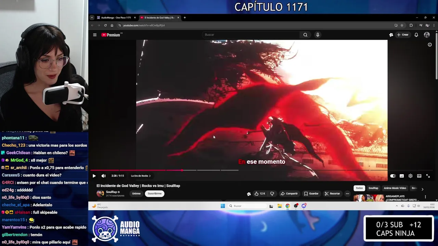Focus the YouTube Buscar search field

[x=251, y=35]
